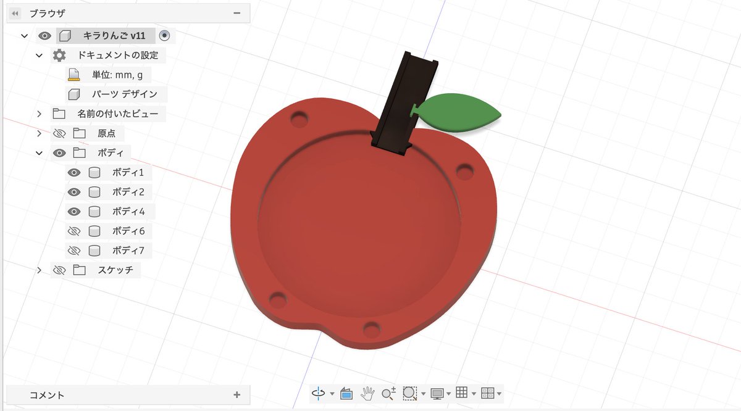Hide the ボディ folder via eye
741x411 pixels.
click(59, 153)
